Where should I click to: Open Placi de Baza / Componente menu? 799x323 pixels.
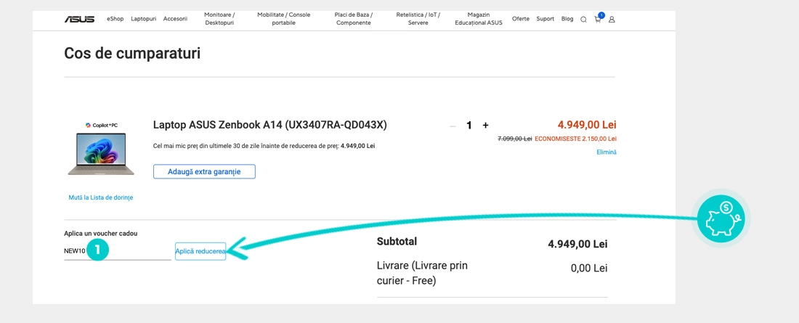(x=354, y=19)
